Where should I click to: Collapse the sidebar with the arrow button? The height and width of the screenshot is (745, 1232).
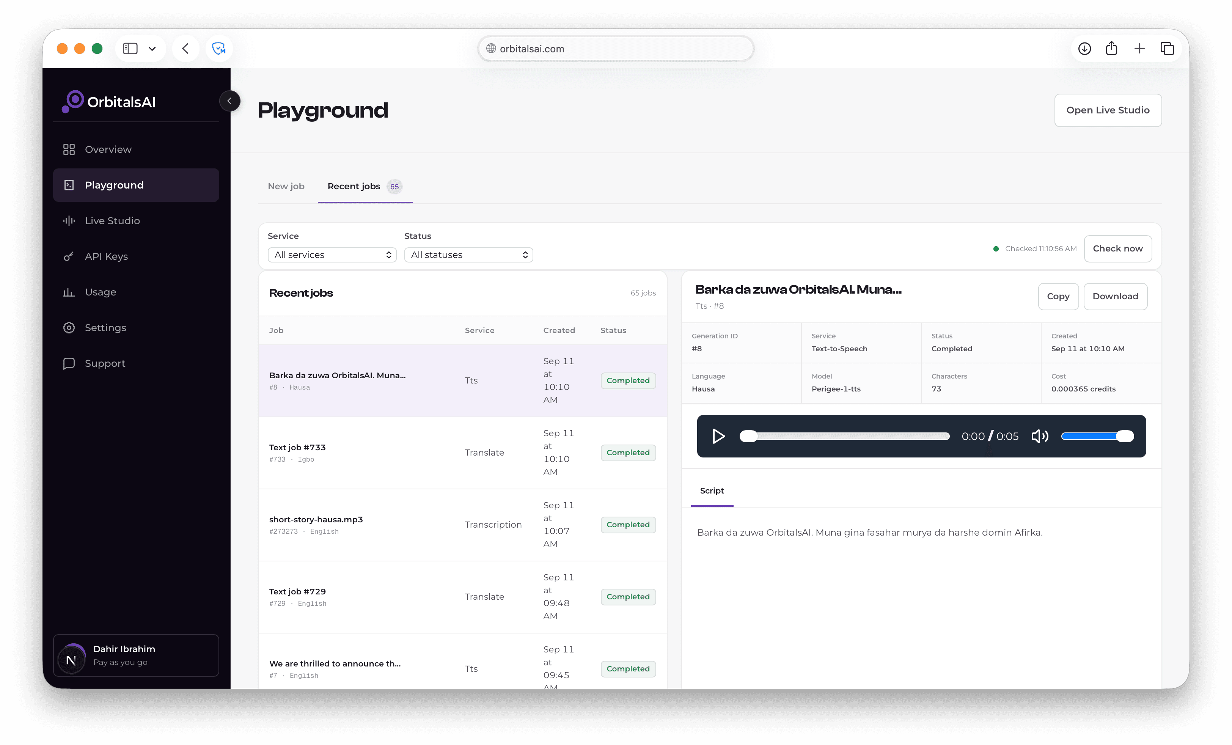[229, 101]
